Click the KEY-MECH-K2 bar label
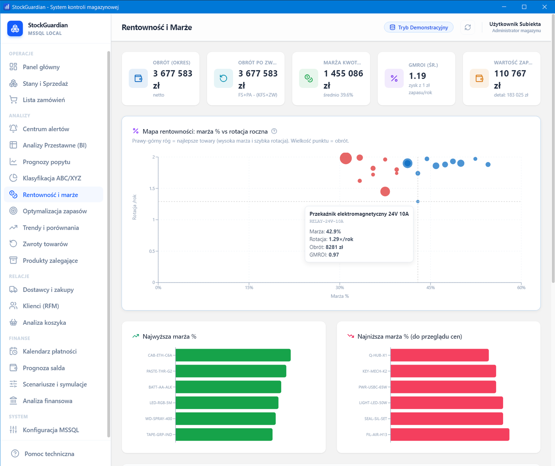The width and height of the screenshot is (555, 466). coord(375,371)
